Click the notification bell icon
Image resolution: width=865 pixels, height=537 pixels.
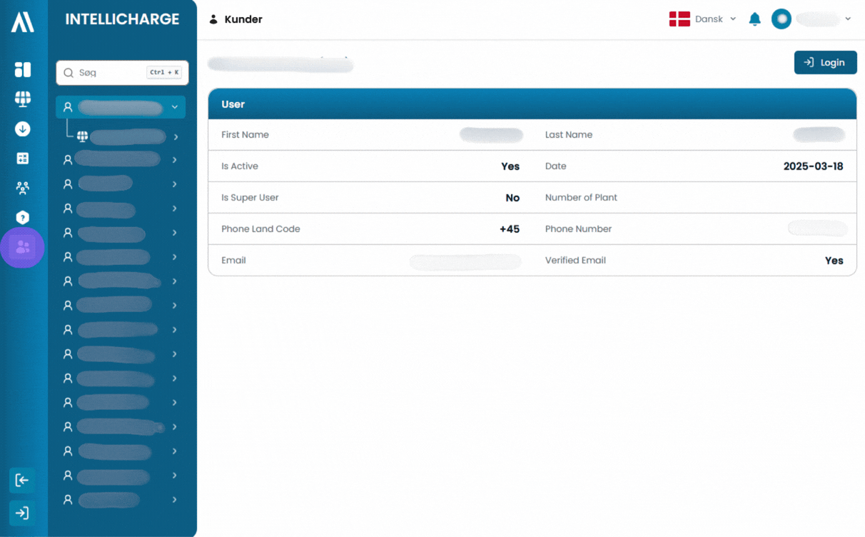pos(754,19)
